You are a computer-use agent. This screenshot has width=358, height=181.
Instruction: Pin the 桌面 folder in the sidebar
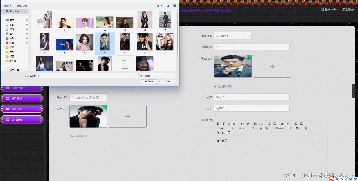click(27, 20)
